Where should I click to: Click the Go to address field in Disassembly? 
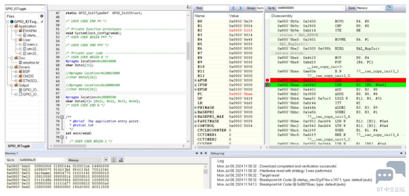[310, 8]
